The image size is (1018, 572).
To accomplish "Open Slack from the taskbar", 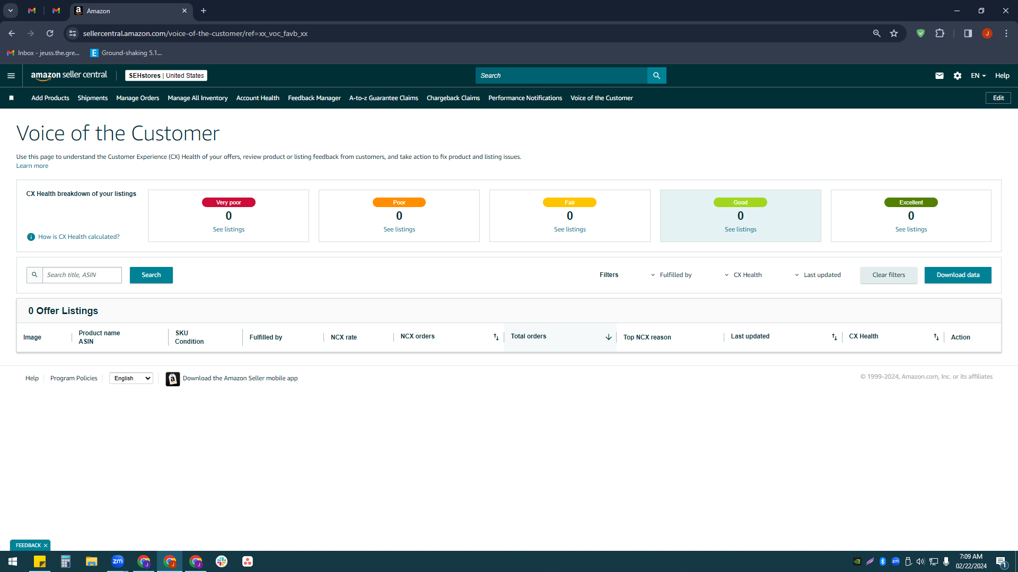I will point(222,561).
